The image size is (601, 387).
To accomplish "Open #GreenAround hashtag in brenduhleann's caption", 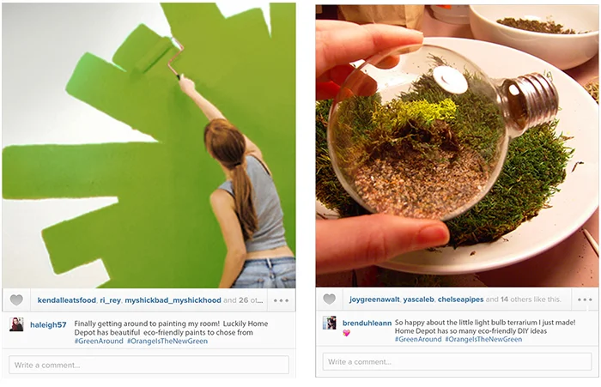I will (x=418, y=339).
